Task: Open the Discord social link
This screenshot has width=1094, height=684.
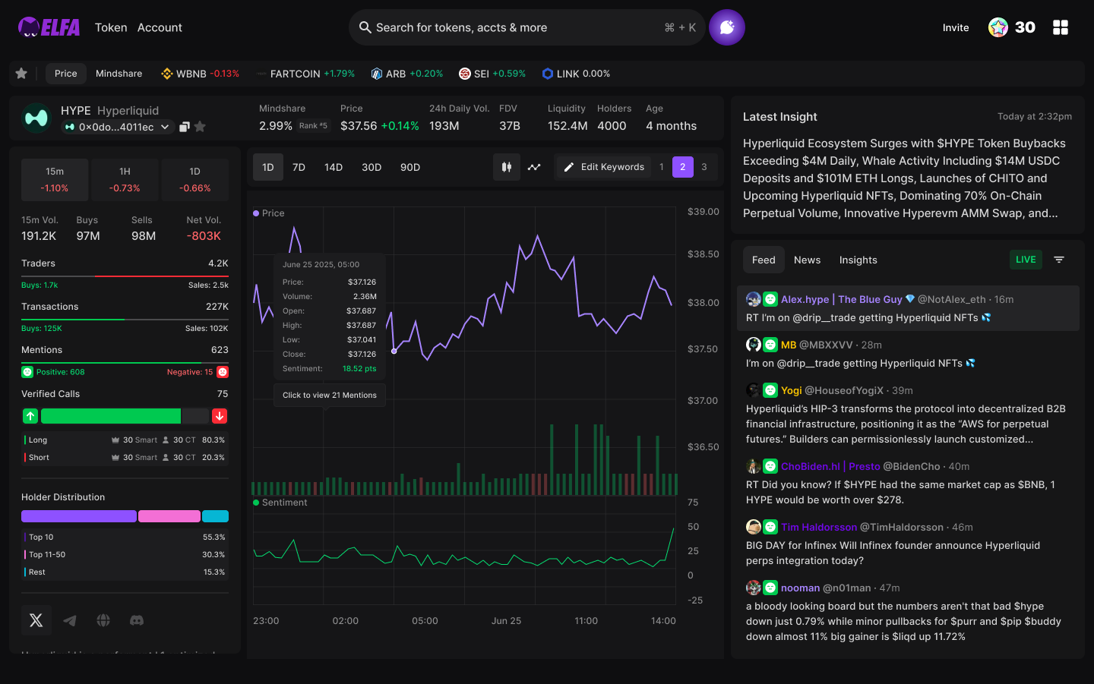Action: click(x=137, y=620)
